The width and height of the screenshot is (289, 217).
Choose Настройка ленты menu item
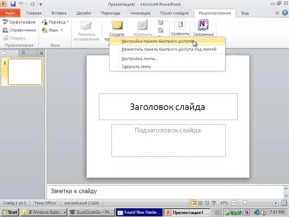(167, 59)
